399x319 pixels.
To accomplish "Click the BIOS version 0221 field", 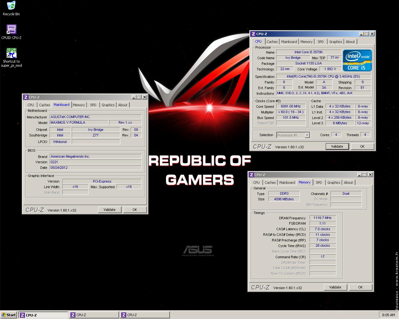I will click(x=95, y=162).
